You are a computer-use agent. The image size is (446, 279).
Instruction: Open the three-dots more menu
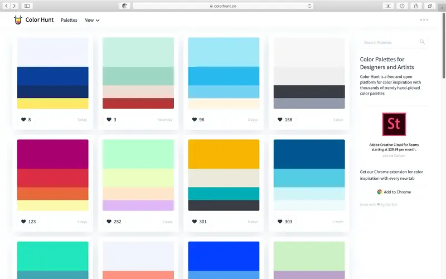[x=424, y=20]
